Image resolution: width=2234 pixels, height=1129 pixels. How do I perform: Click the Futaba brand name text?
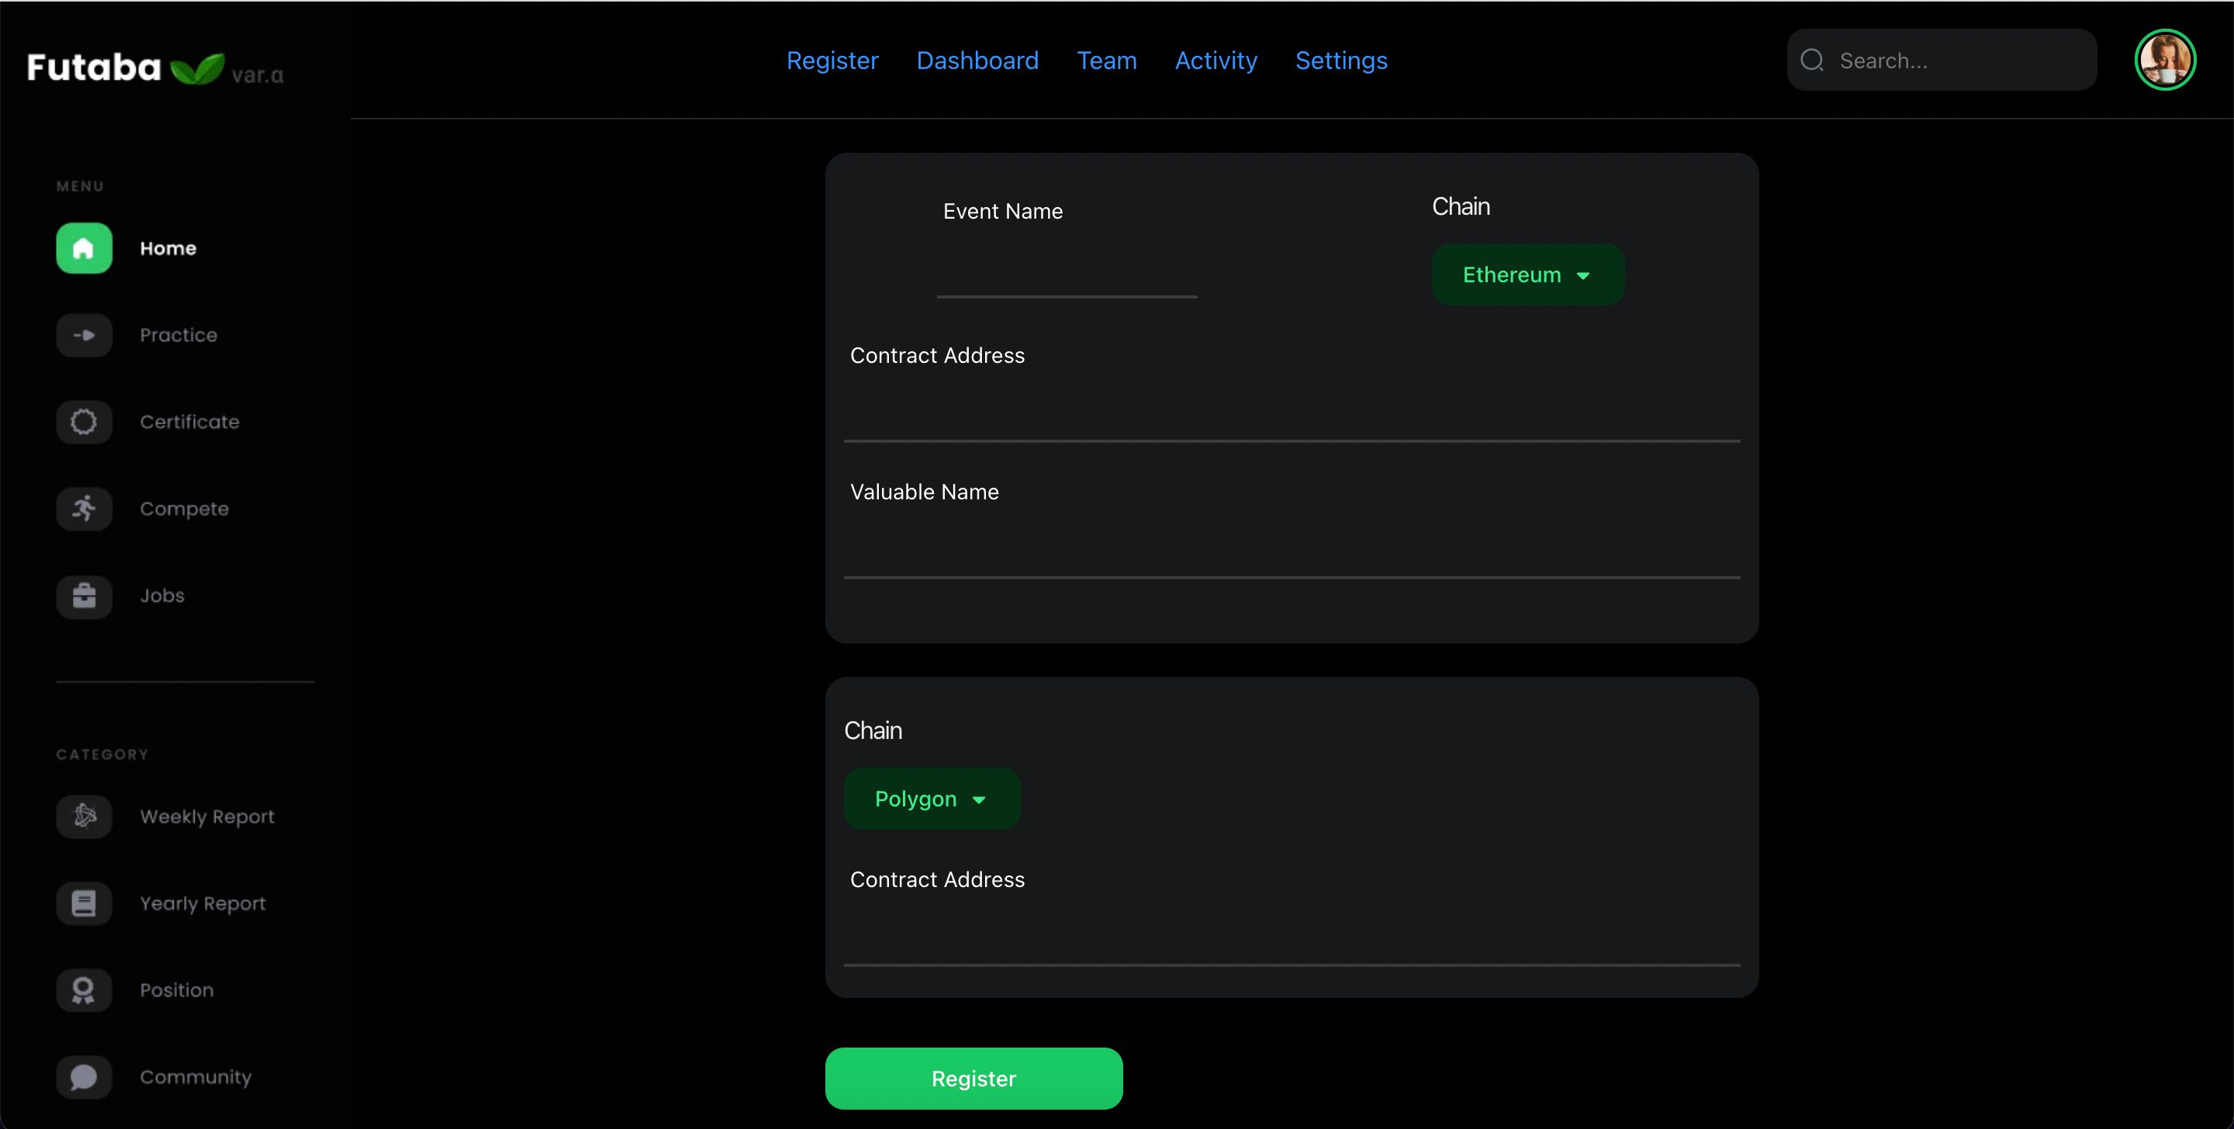pyautogui.click(x=94, y=67)
